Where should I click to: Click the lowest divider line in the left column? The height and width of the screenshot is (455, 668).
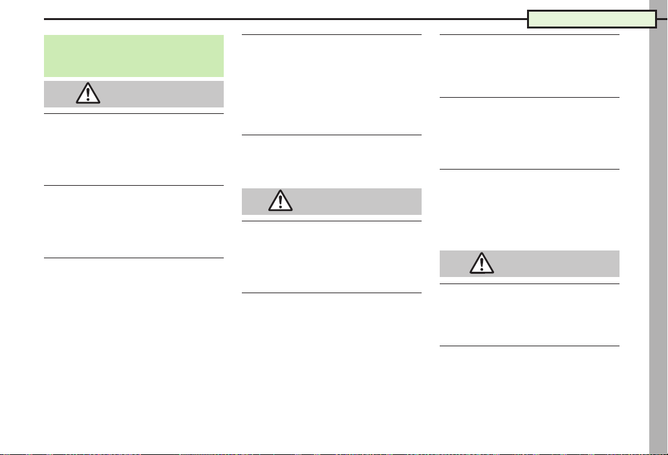click(134, 258)
